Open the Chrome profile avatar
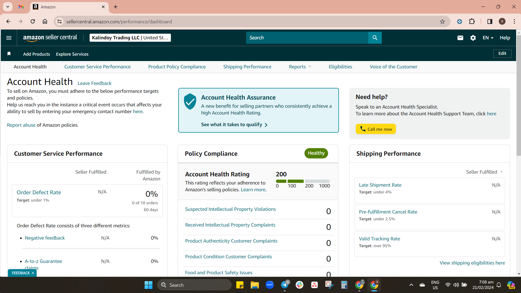 coord(502,21)
